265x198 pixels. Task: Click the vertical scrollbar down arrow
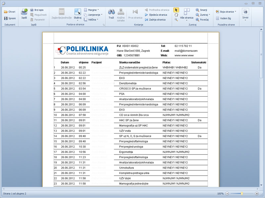pos(261,185)
